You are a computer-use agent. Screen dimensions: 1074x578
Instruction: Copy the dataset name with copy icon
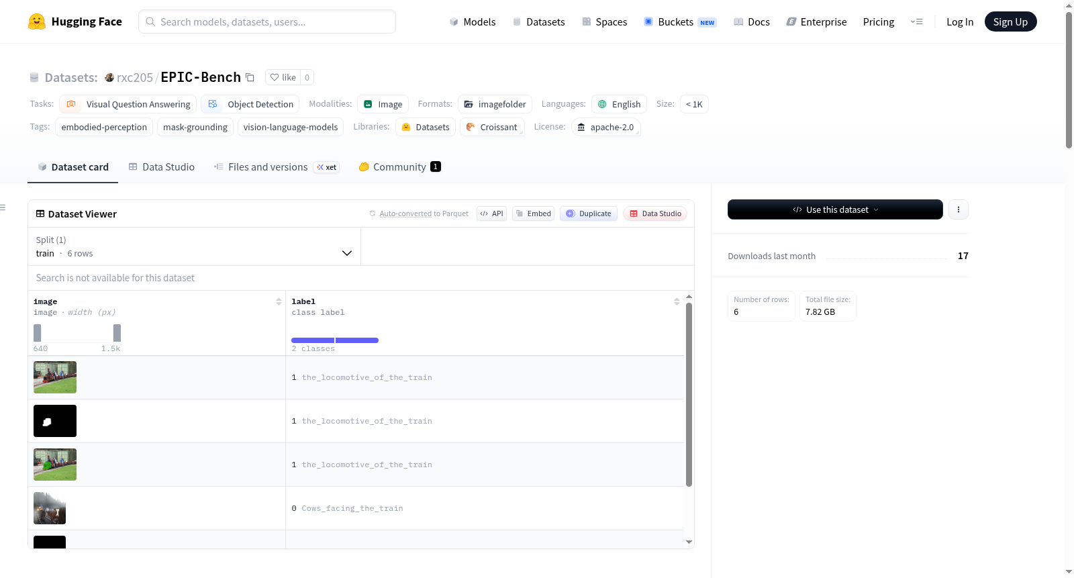click(250, 77)
